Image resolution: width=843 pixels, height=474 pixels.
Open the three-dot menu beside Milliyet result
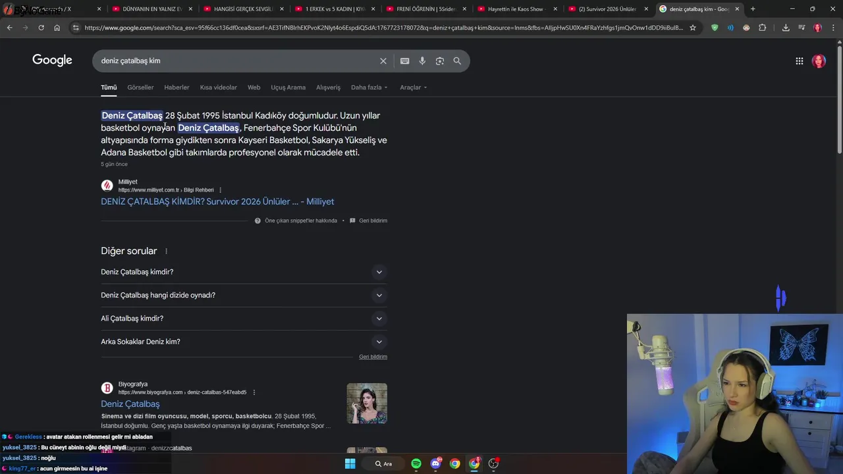pyautogui.click(x=221, y=190)
